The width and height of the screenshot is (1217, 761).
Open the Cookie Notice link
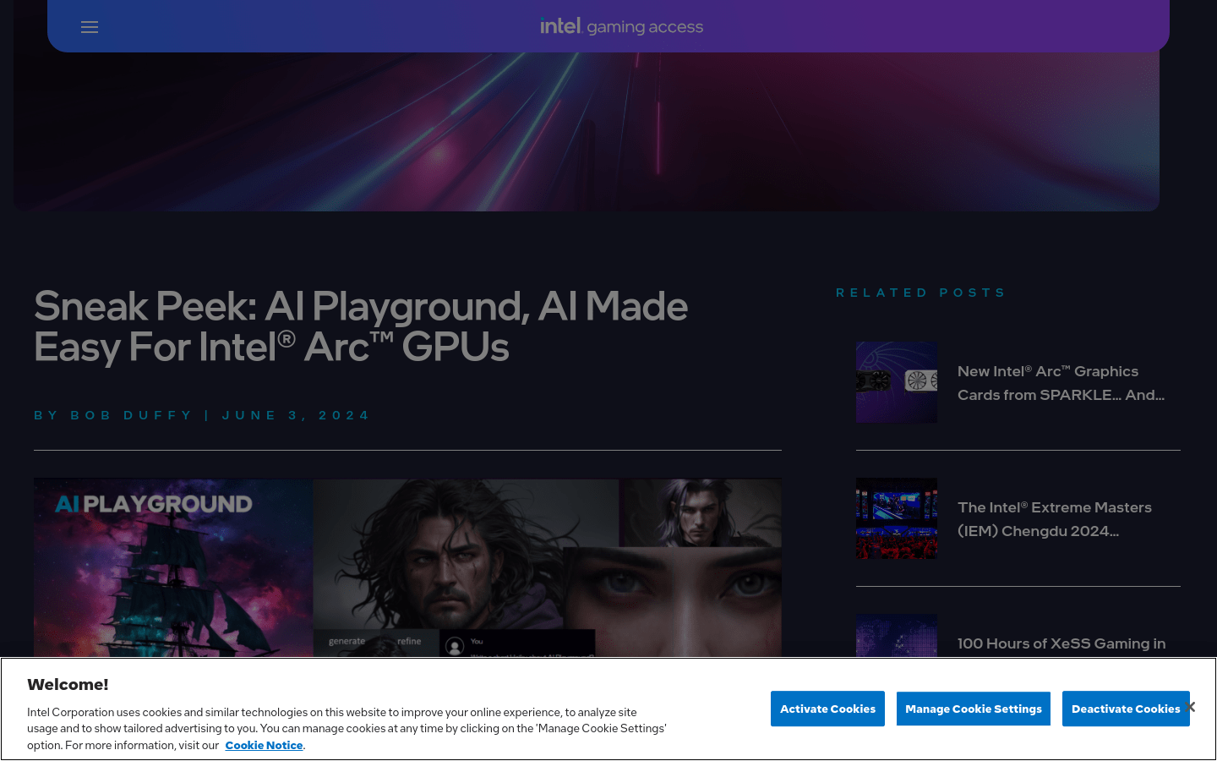264,745
